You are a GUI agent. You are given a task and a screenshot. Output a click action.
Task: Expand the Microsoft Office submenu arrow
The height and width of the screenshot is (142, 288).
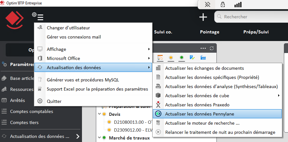(x=149, y=58)
